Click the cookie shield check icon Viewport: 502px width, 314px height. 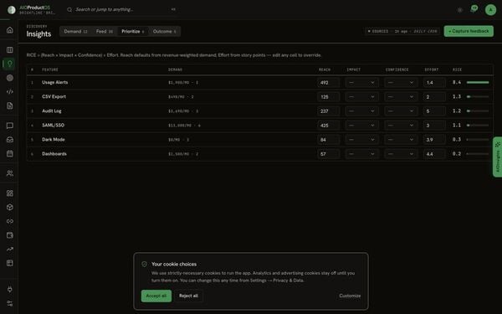coord(145,264)
